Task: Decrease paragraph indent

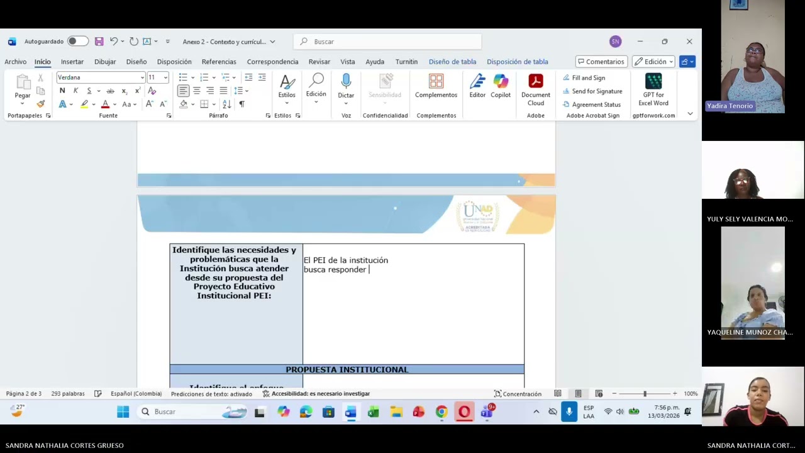Action: (x=248, y=77)
